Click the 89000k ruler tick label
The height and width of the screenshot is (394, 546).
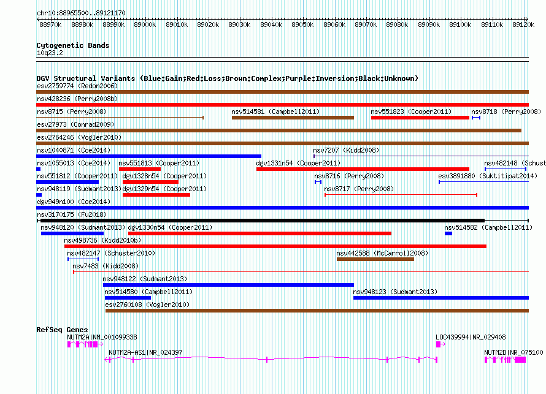pos(145,25)
